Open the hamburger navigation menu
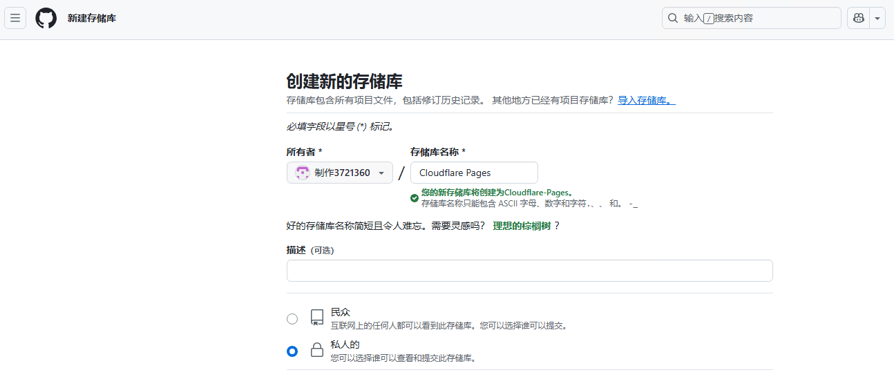 [x=15, y=18]
